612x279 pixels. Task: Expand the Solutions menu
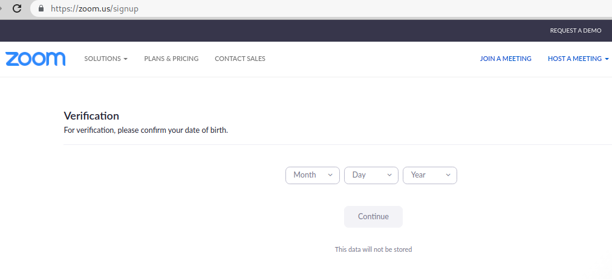[x=106, y=59]
